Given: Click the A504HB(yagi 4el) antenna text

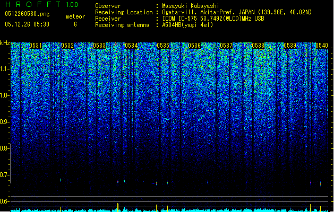Looking at the screenshot, I should [x=187, y=25].
